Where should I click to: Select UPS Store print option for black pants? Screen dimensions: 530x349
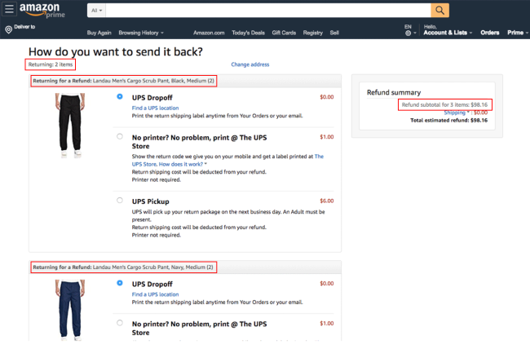pos(120,137)
